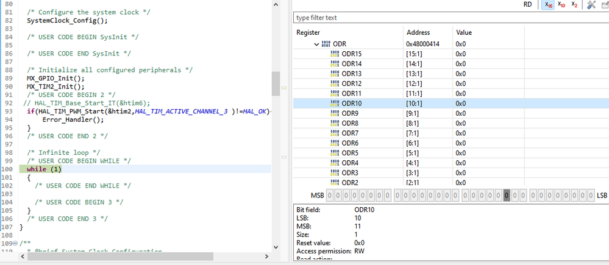Image resolution: width=609 pixels, height=265 pixels.
Task: Click the ODR6 bit-field icon
Action: pos(335,143)
